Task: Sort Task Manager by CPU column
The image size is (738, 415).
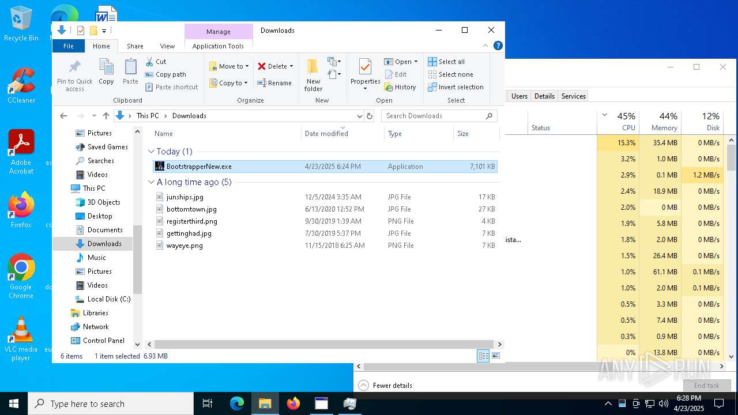Action: point(618,122)
